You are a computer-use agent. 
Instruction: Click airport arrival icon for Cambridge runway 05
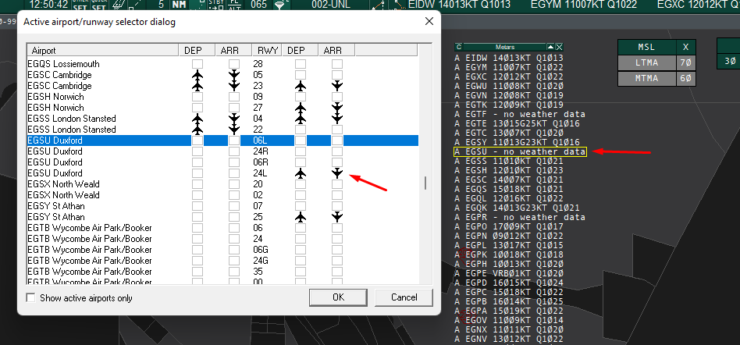[x=233, y=75]
